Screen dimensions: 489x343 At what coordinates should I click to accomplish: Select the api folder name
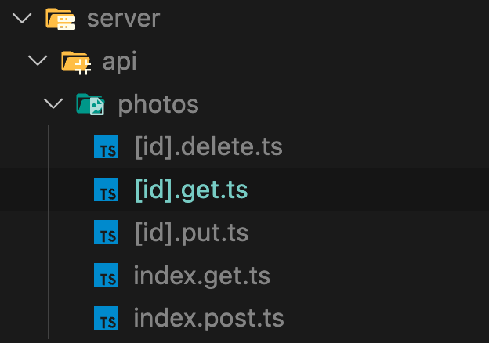click(x=120, y=61)
